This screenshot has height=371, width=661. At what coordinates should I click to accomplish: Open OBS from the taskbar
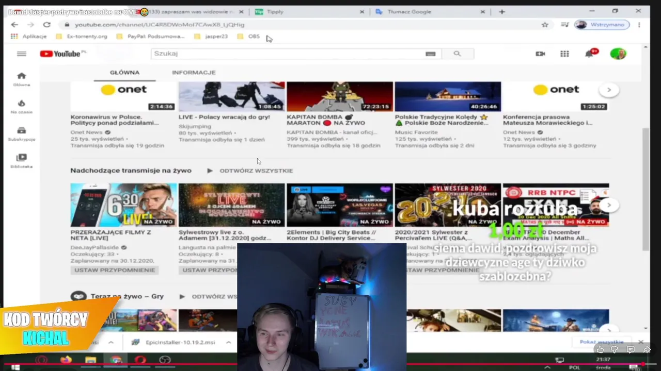(165, 360)
